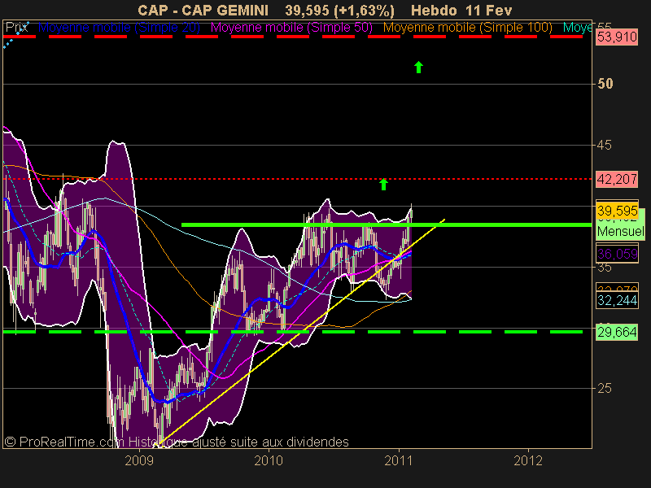
Task: Select the solid green horizontal resistance line
Action: tap(387, 225)
